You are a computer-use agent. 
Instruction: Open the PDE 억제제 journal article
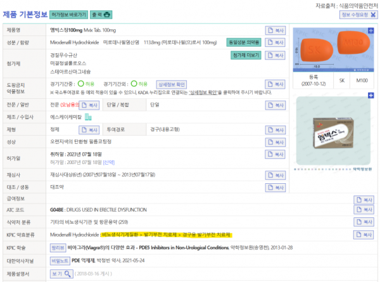(83, 260)
